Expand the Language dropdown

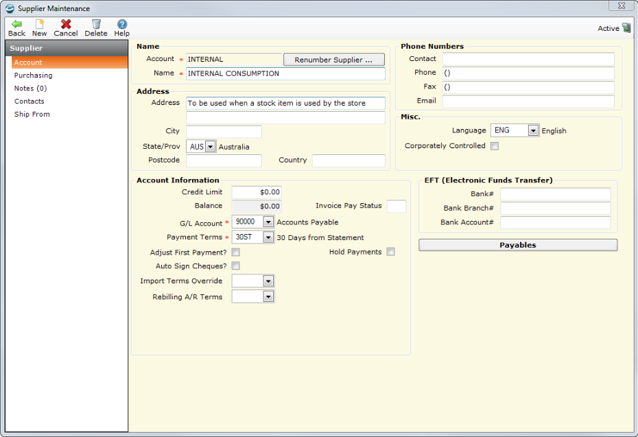coord(533,130)
